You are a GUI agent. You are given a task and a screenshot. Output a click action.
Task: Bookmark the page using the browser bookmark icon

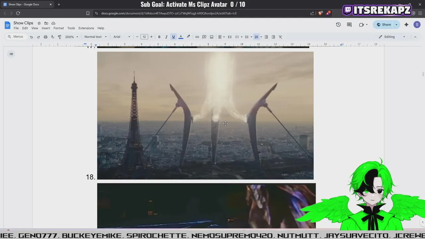pos(88,13)
